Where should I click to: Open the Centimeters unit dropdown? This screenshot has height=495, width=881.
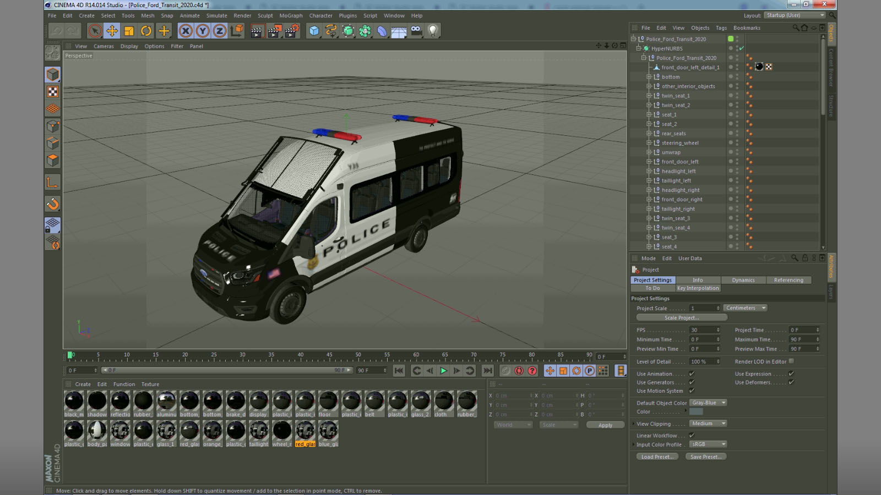click(x=746, y=308)
